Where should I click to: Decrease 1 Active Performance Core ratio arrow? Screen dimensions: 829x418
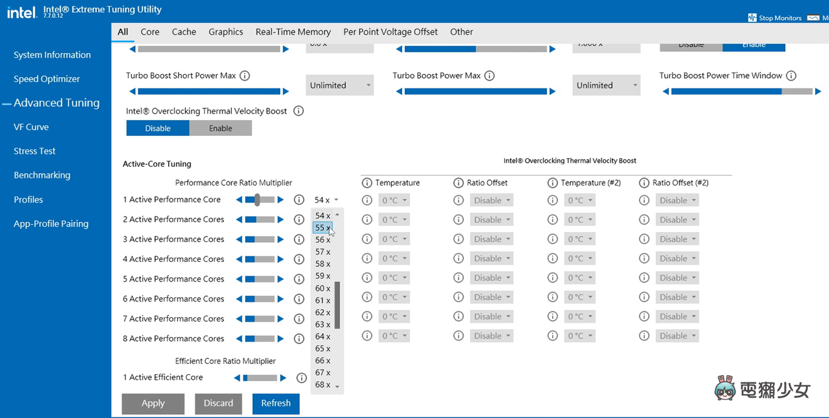point(239,200)
